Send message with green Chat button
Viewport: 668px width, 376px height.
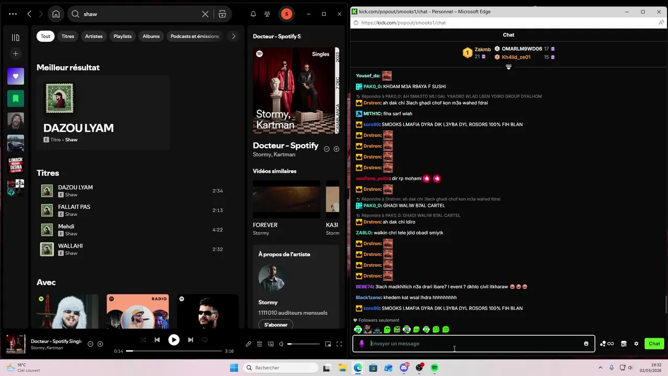tap(654, 344)
